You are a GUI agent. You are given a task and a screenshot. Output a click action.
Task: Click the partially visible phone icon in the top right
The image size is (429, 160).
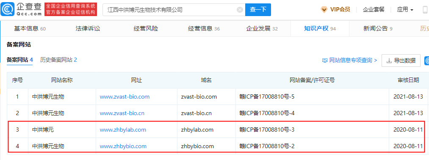click(426, 10)
